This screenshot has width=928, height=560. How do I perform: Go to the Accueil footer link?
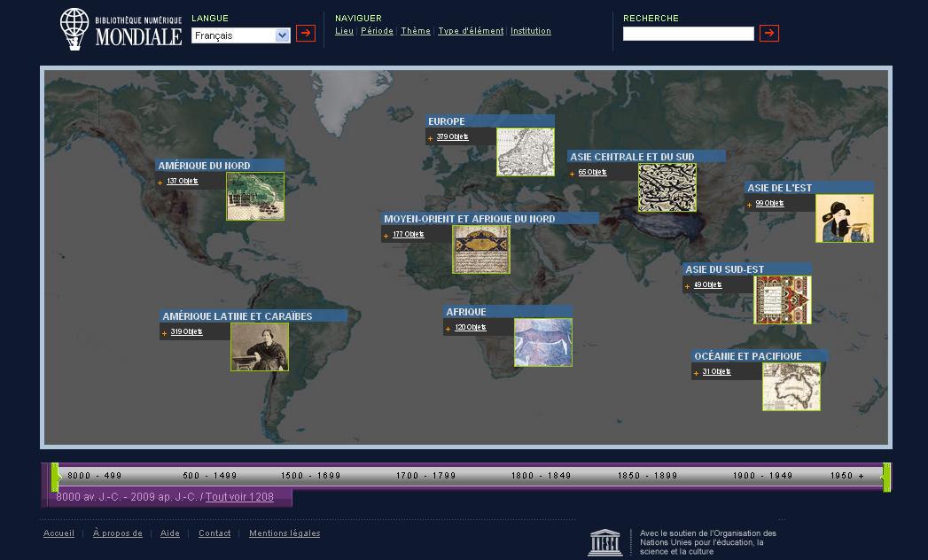58,533
